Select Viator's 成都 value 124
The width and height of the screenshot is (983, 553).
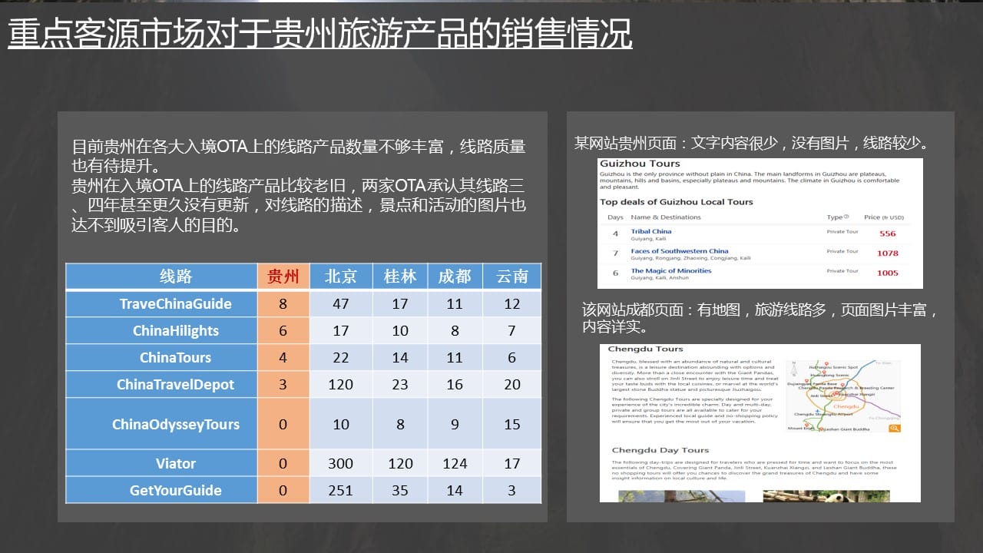(x=455, y=463)
